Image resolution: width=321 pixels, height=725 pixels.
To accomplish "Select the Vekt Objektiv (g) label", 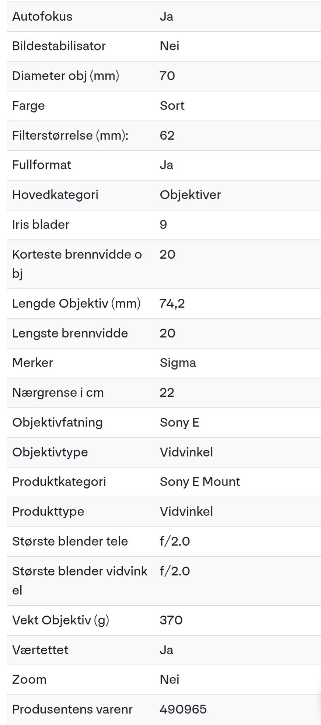I will tap(61, 620).
